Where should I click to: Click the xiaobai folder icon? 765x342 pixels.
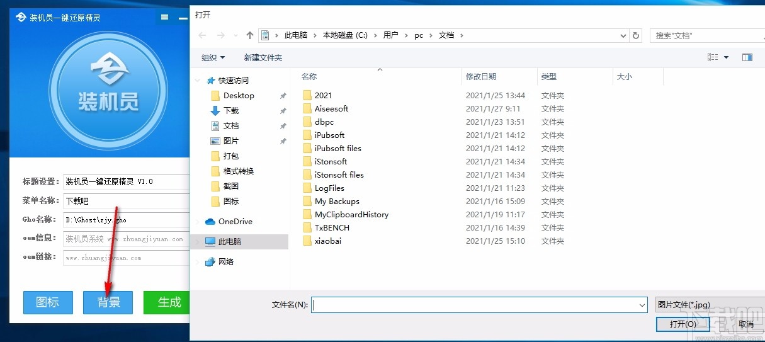click(307, 241)
